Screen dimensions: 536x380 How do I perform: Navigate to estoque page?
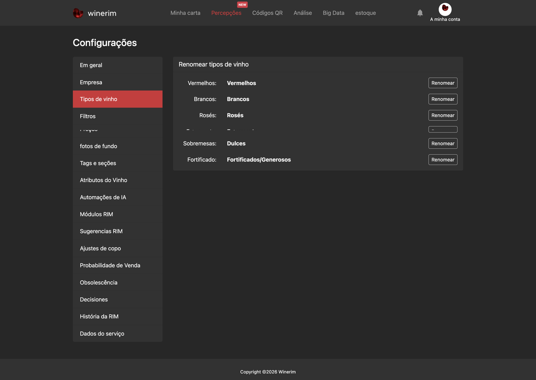(x=366, y=13)
